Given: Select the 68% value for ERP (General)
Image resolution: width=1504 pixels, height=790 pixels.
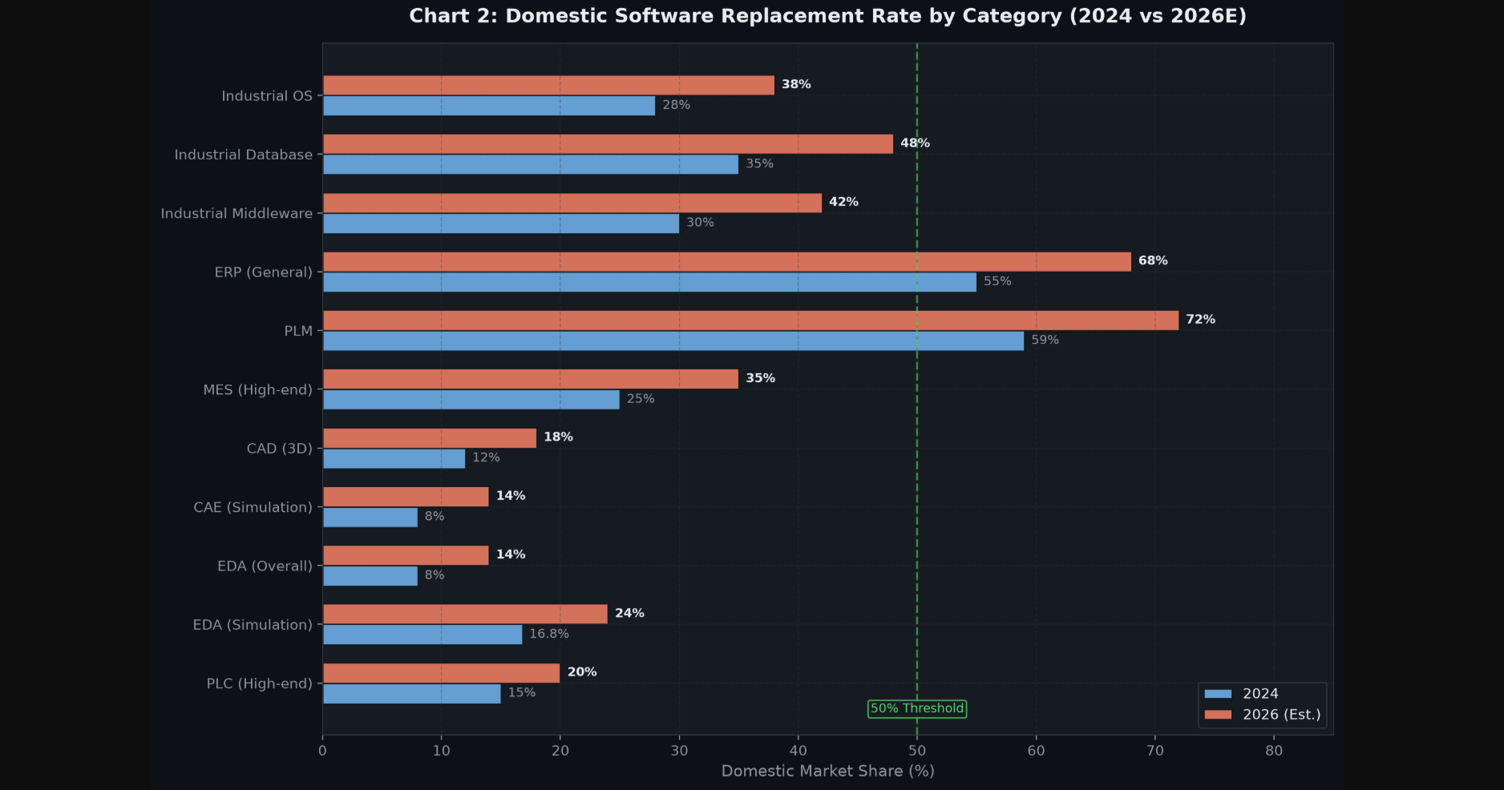Looking at the screenshot, I should [1153, 260].
